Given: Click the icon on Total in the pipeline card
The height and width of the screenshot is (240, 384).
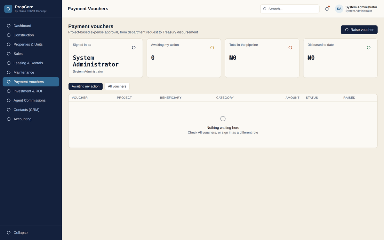Looking at the screenshot, I should point(290,48).
